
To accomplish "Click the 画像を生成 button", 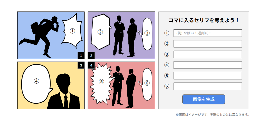I will tap(203, 99).
